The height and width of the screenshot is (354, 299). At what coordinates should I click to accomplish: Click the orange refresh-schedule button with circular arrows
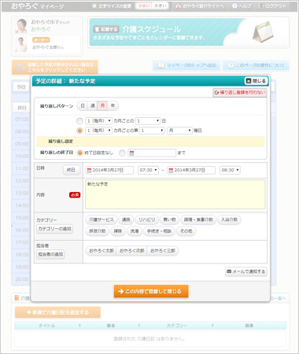pyautogui.click(x=54, y=68)
